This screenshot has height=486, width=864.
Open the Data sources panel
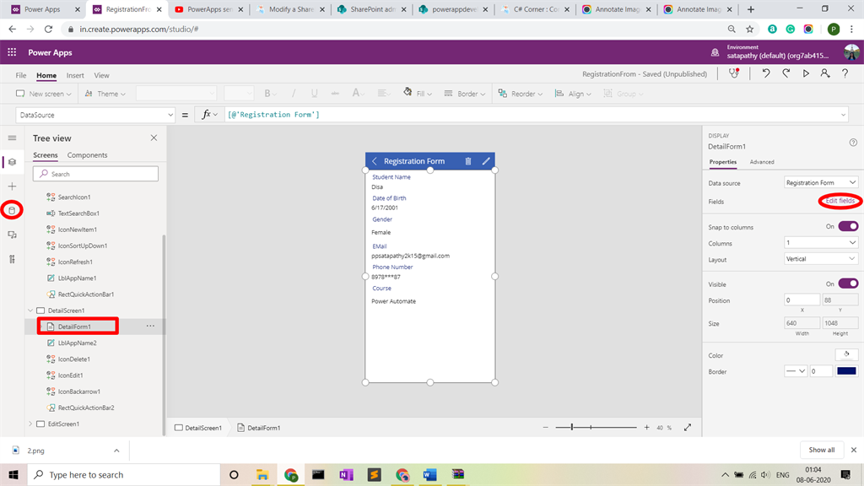12,211
